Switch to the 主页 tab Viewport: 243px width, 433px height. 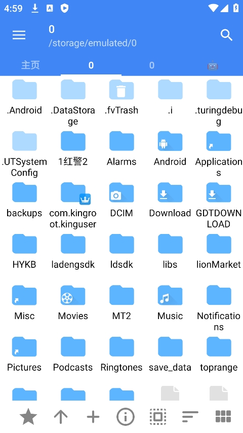pos(30,65)
